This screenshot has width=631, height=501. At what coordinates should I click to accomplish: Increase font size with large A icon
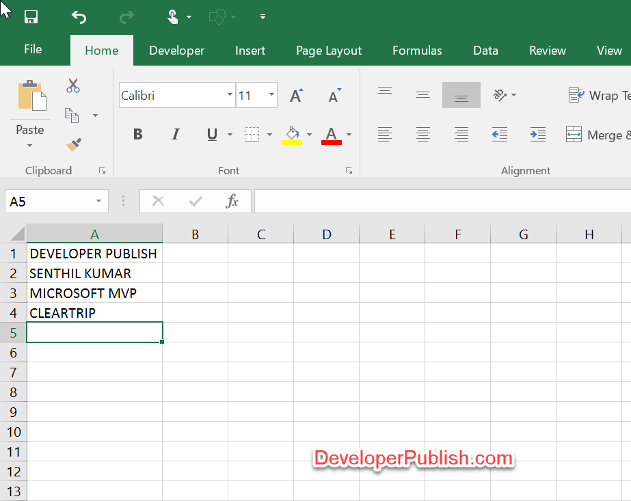click(x=297, y=96)
